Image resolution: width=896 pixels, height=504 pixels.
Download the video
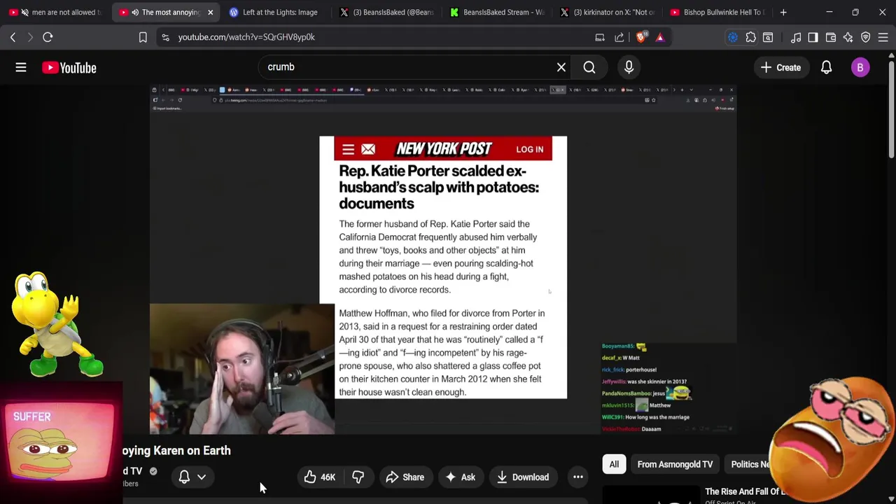[523, 477]
